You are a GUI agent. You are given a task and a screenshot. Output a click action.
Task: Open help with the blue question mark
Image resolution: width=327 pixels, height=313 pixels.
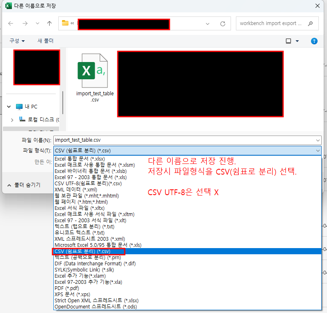[x=314, y=41]
